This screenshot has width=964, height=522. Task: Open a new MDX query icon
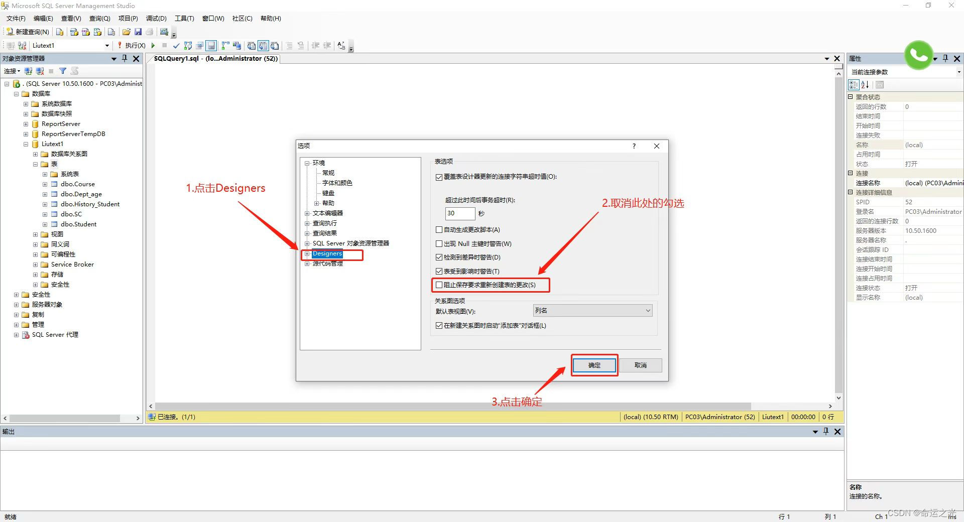[x=74, y=32]
